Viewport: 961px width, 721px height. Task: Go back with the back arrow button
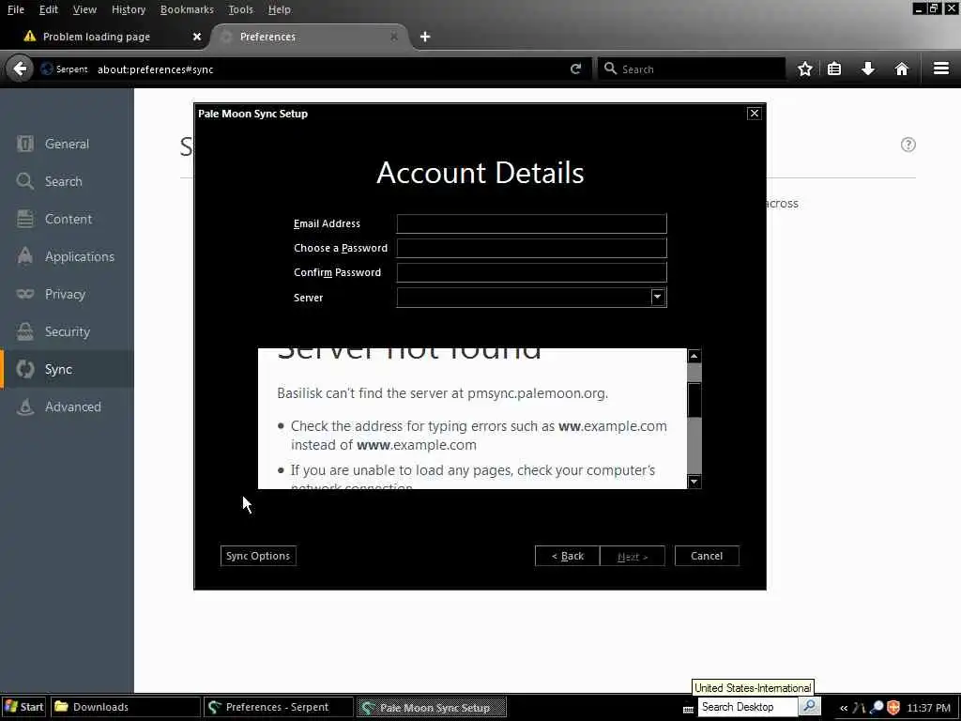(20, 69)
